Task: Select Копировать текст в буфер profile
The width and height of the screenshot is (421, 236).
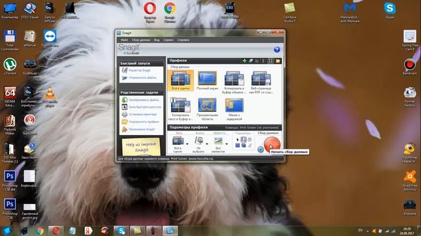Action: click(180, 109)
